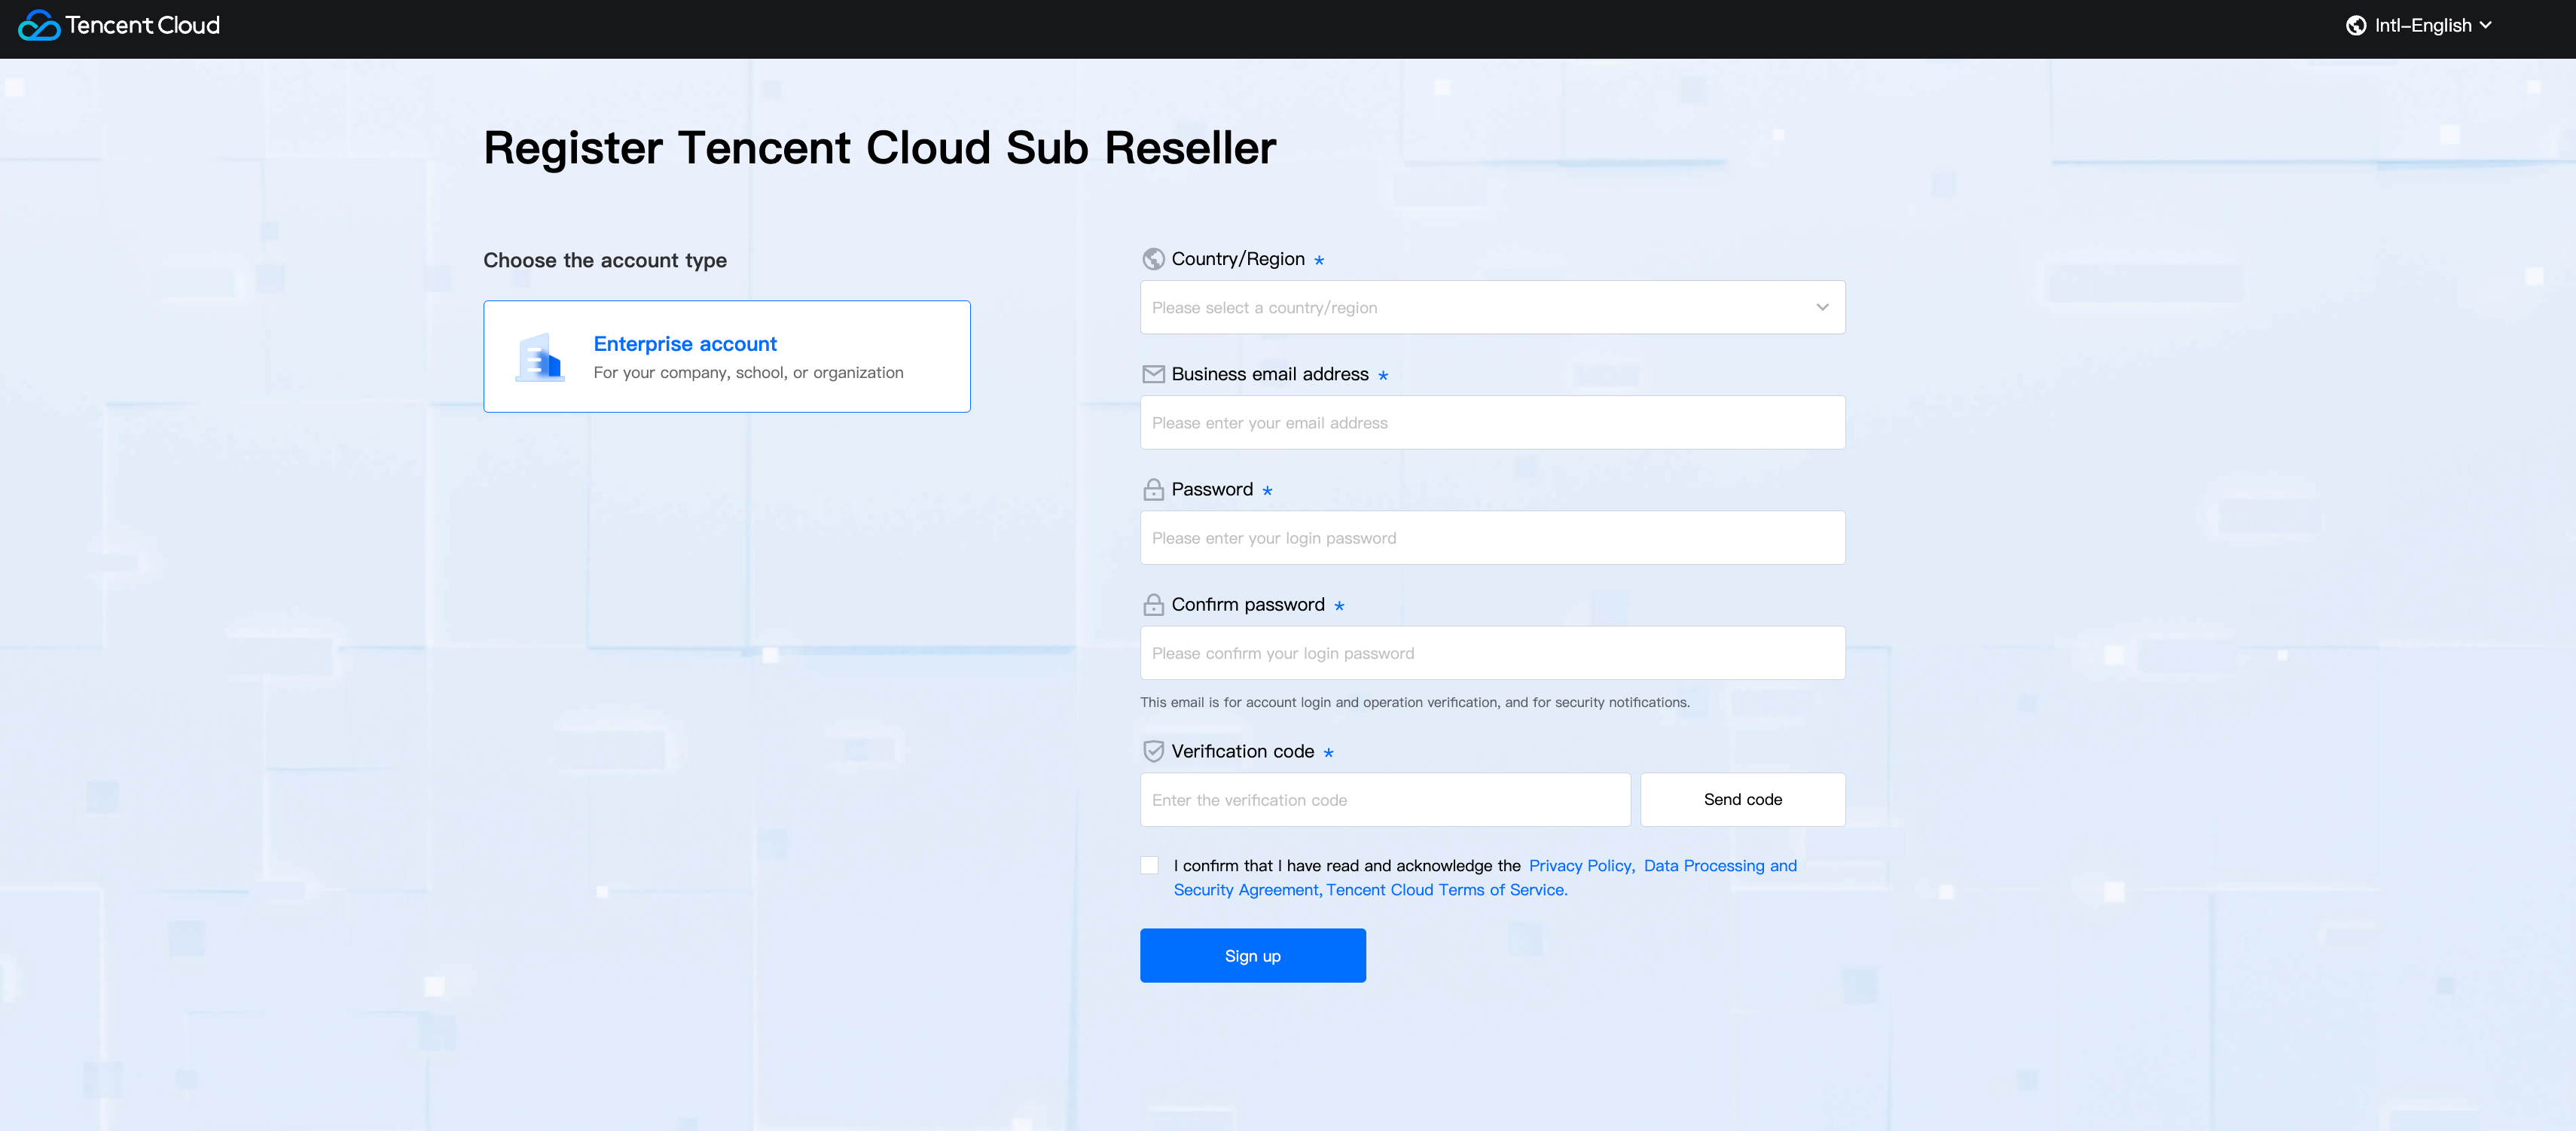Tick the agreement confirmation checkbox

1150,865
